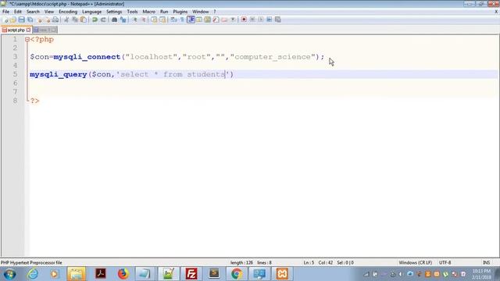The width and height of the screenshot is (500, 281).
Task: Click the Close document toolbar icon
Action: coord(40,20)
